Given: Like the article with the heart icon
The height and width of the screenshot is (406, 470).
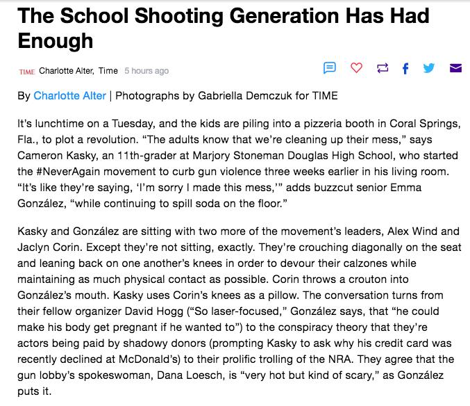Looking at the screenshot, I should [356, 68].
